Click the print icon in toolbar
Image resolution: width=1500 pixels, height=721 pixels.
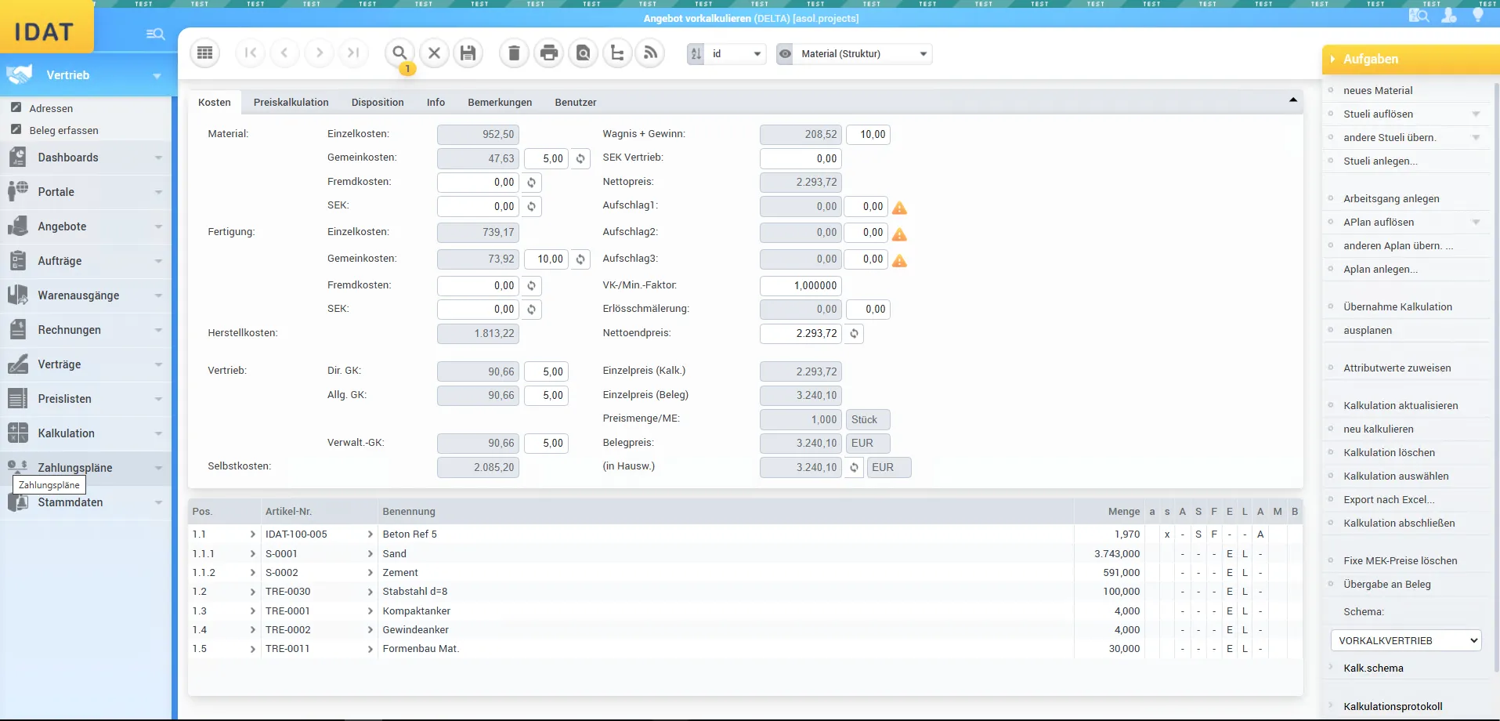[x=549, y=53]
